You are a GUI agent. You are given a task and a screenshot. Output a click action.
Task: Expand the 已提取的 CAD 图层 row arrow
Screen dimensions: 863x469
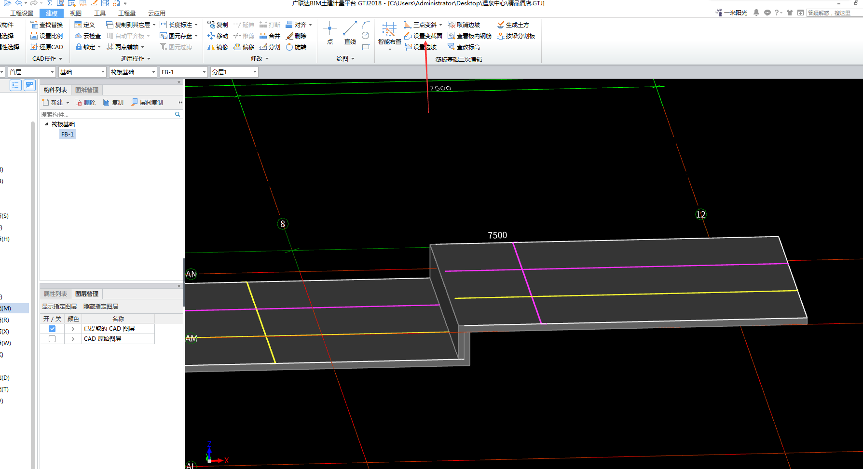click(x=73, y=329)
